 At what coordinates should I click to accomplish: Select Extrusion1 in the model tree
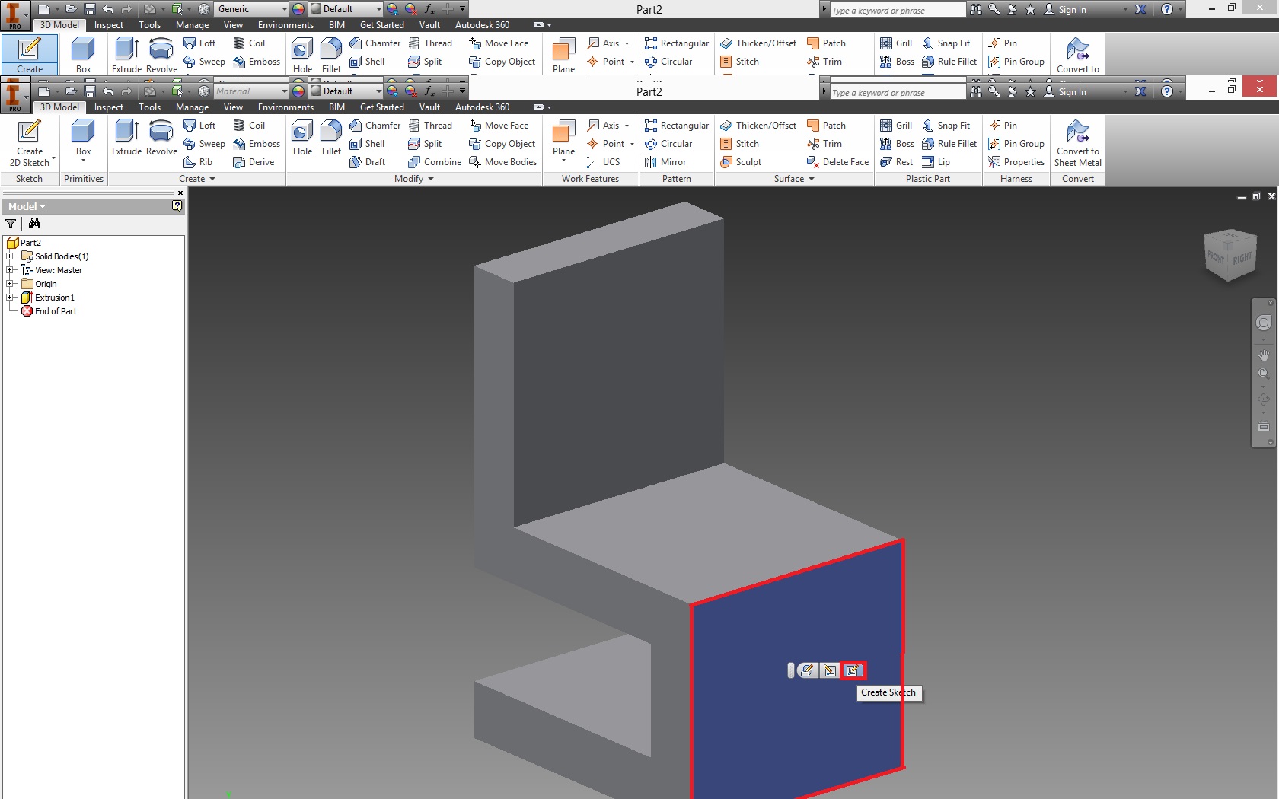[55, 298]
